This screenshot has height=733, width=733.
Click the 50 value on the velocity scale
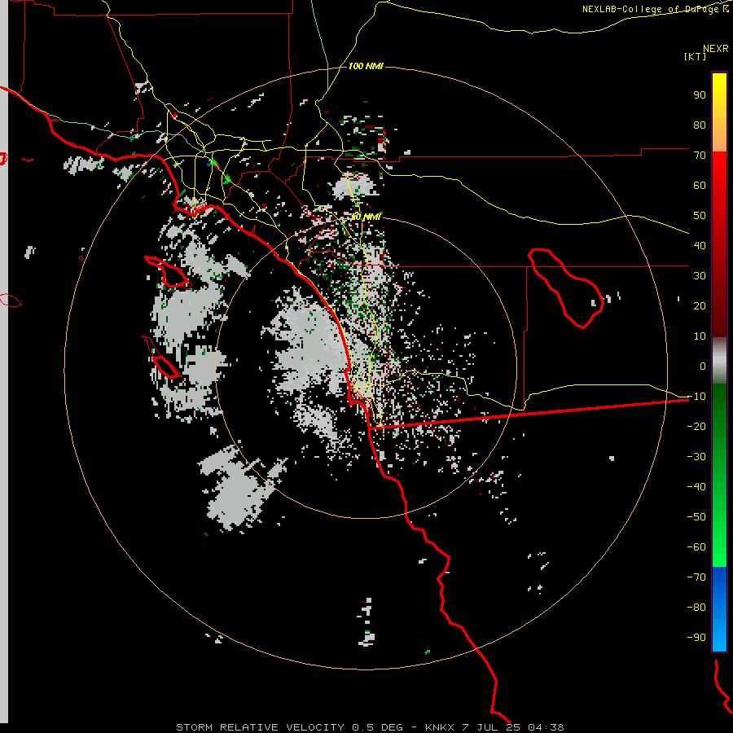tap(700, 216)
